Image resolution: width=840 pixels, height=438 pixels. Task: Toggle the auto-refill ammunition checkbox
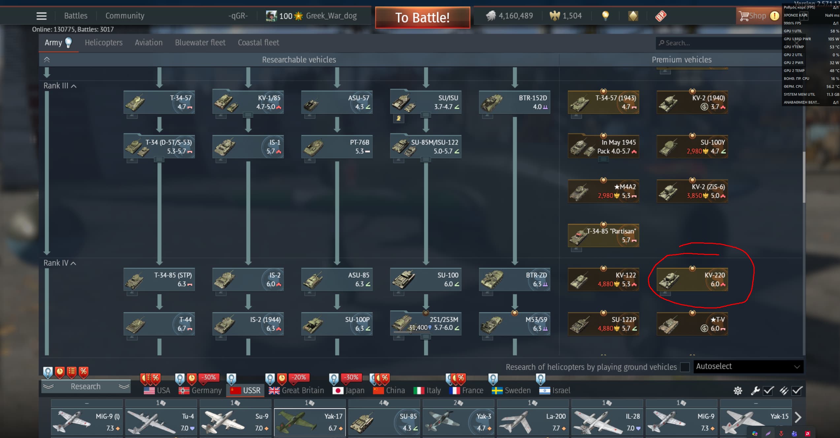click(797, 391)
